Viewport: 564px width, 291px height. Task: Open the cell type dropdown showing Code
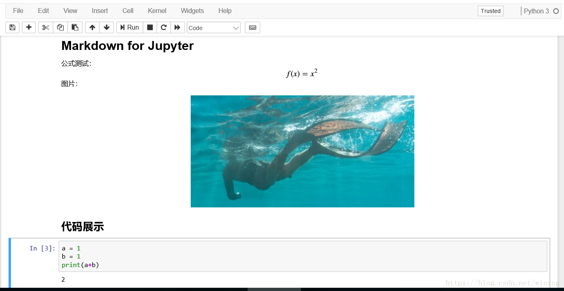click(x=213, y=28)
